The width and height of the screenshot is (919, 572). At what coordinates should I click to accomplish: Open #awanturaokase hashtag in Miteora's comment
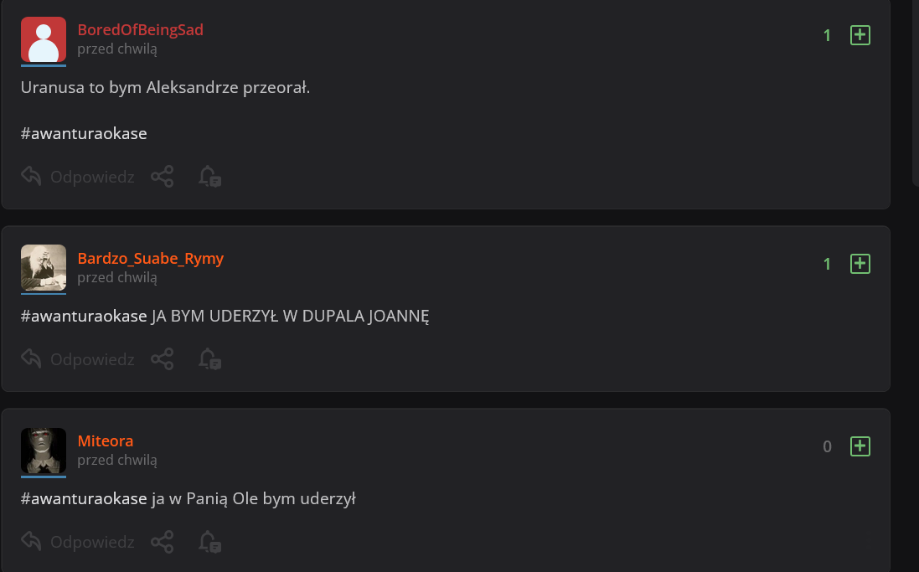(84, 499)
